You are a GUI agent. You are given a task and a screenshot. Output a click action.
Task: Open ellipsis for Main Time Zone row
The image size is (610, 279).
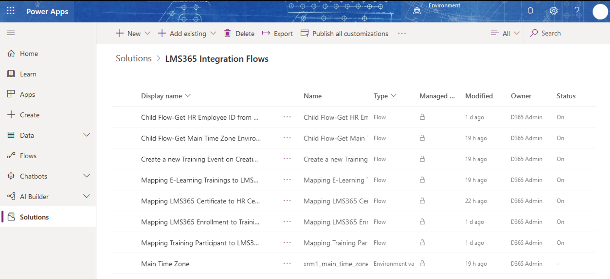coord(287,263)
